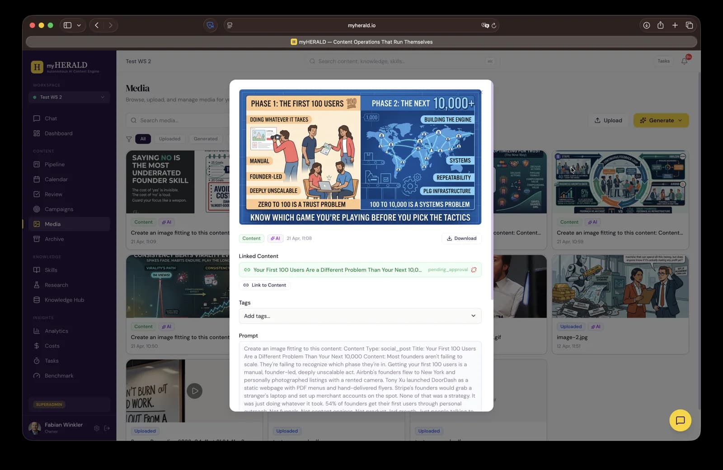Select the Uploaded filter tab
The height and width of the screenshot is (470, 723).
169,139
